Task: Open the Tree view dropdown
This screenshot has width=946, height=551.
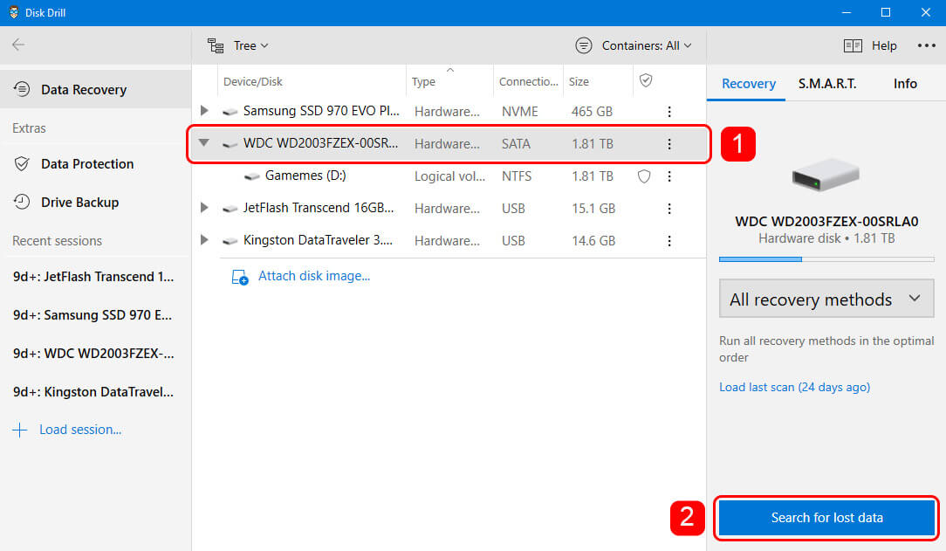Action: click(238, 46)
